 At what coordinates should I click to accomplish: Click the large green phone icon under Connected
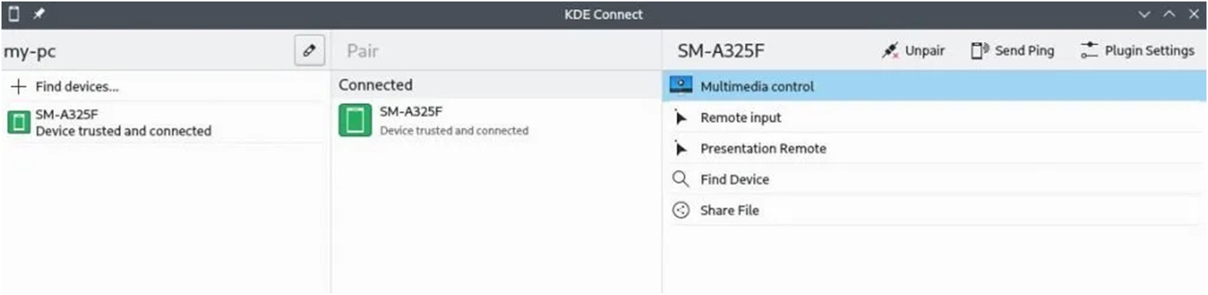355,120
